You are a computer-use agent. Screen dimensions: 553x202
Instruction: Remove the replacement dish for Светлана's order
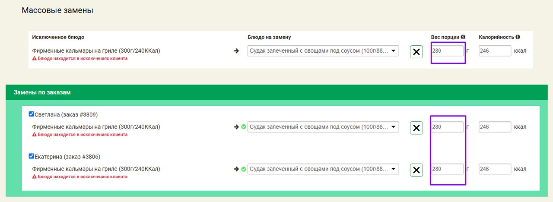click(x=416, y=128)
